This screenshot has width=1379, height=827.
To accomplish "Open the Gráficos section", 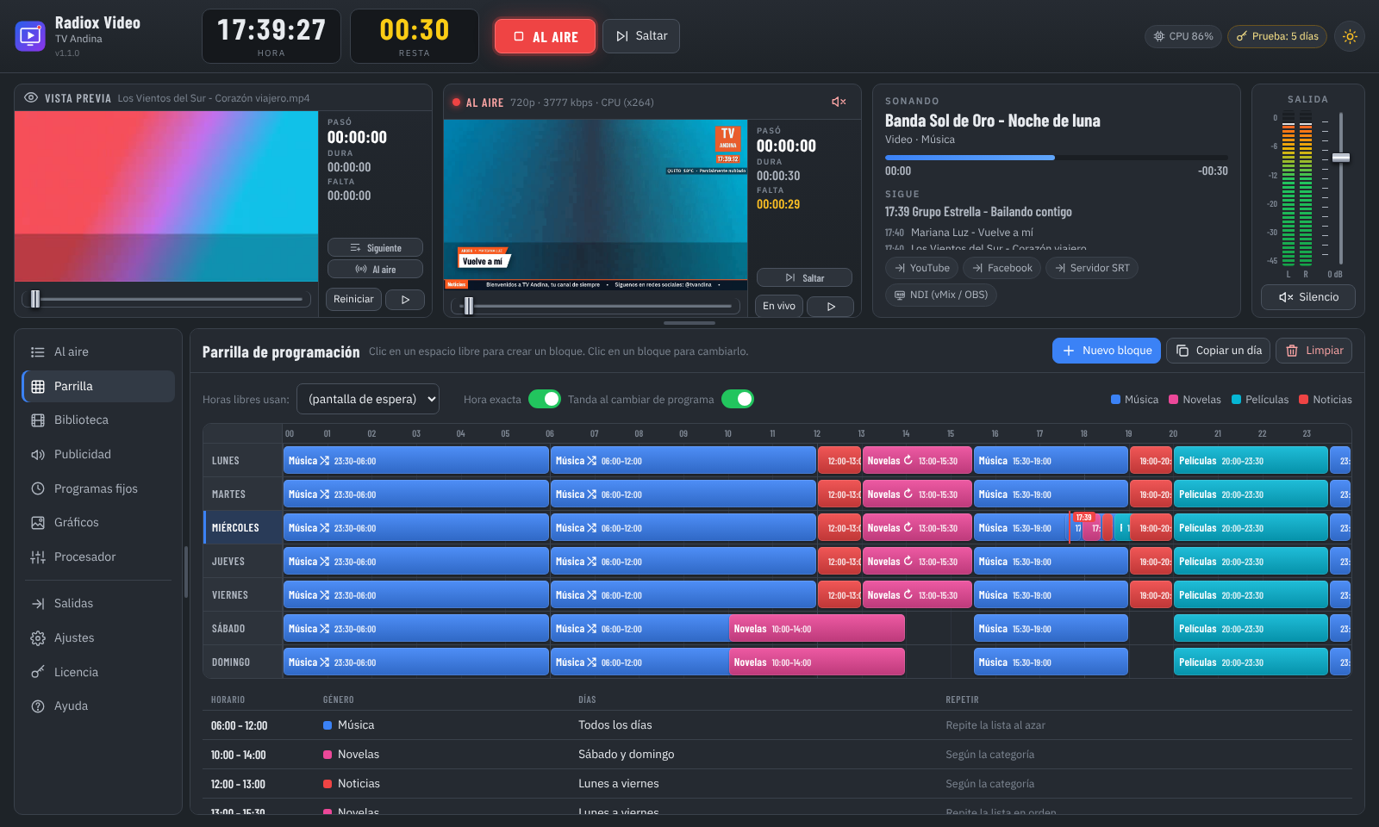I will coord(98,522).
